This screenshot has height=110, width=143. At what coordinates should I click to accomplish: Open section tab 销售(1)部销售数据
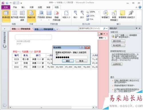21,29
